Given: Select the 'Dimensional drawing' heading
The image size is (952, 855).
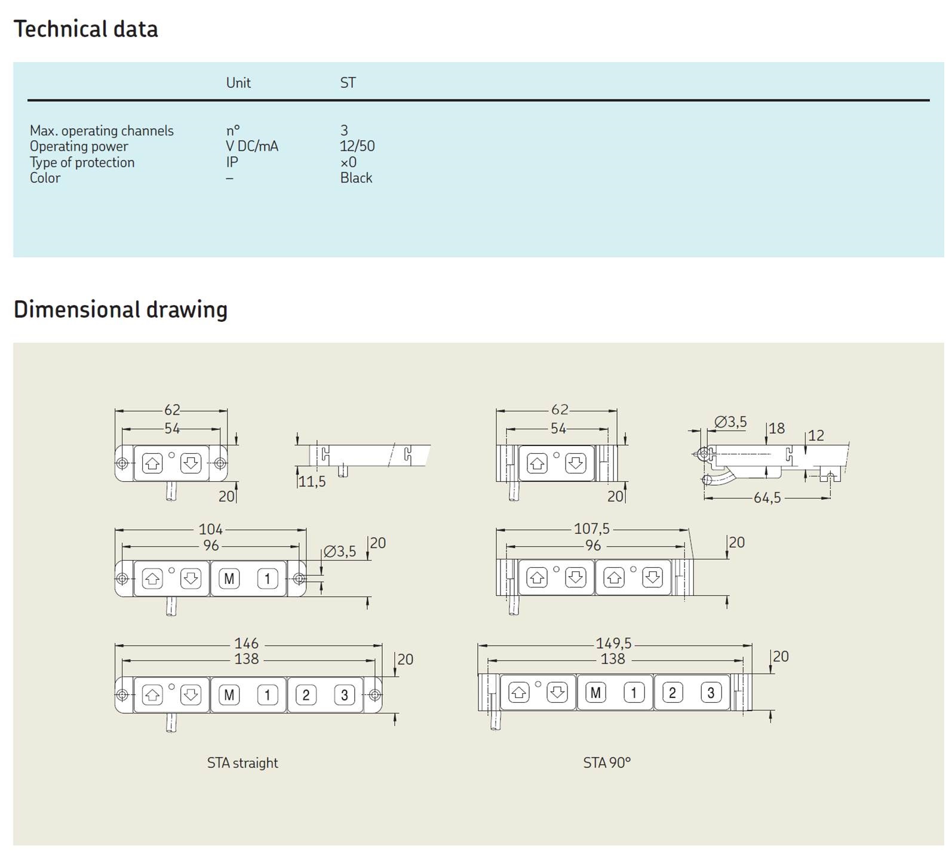Looking at the screenshot, I should (x=121, y=310).
